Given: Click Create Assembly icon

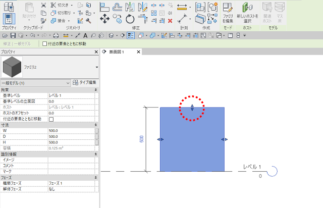Looking at the screenshot, I should pyautogui.click(x=200, y=7).
